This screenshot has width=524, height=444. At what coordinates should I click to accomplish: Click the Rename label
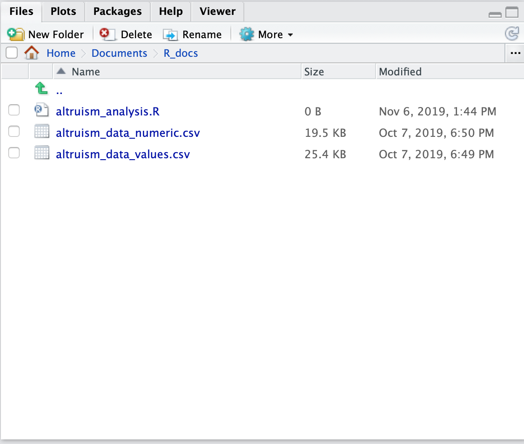pyautogui.click(x=202, y=34)
